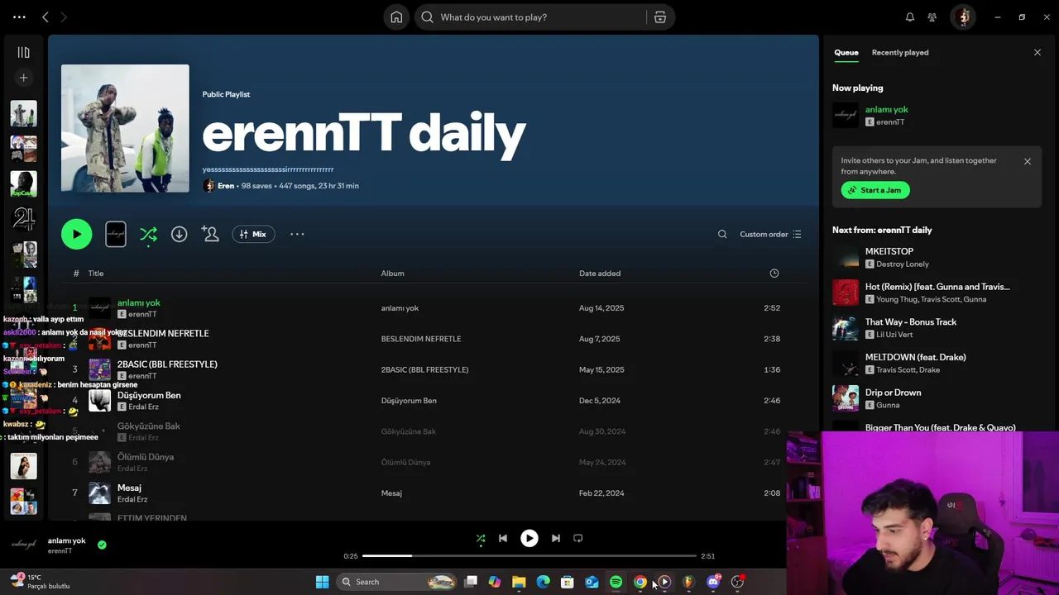Open the user profile avatar
The width and height of the screenshot is (1059, 595).
point(962,17)
